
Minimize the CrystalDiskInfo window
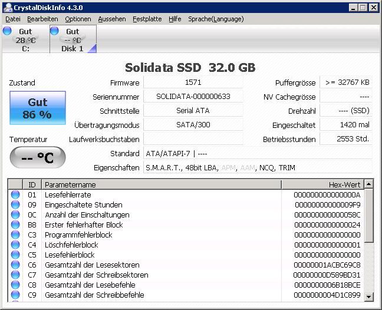[353, 7]
